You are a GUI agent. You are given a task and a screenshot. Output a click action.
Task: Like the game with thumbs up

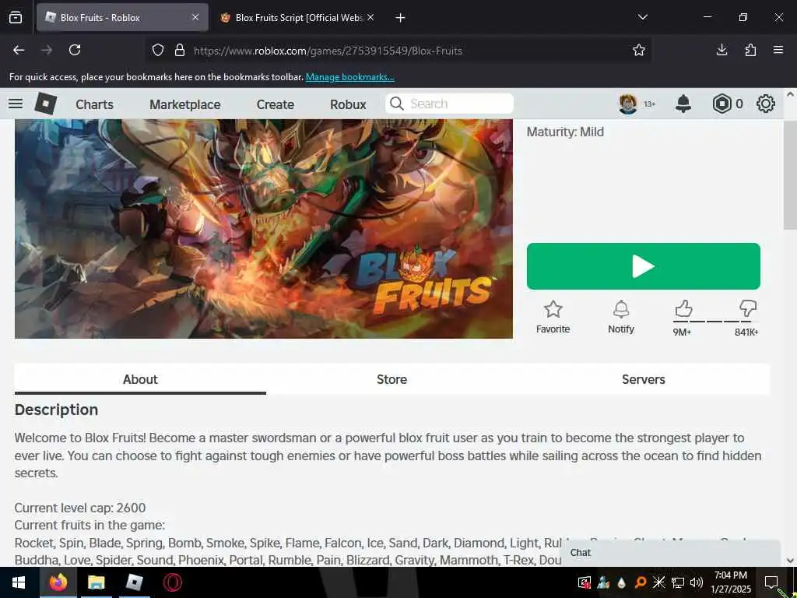point(683,308)
